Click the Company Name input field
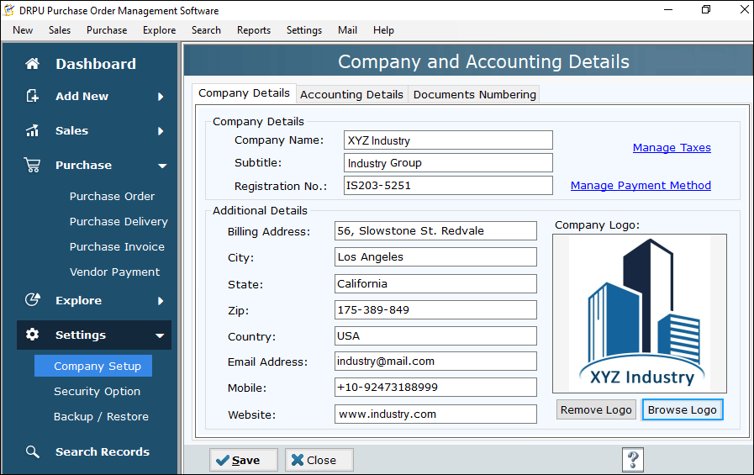The height and width of the screenshot is (475, 754). (x=448, y=140)
